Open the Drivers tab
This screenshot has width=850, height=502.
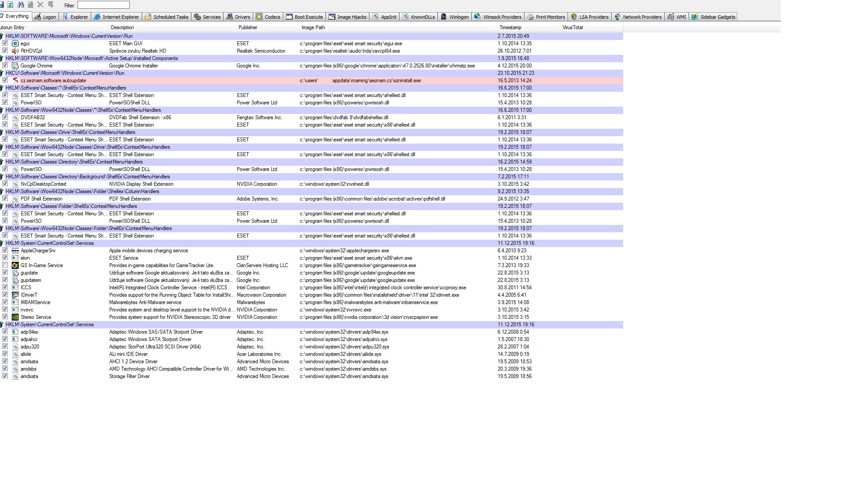click(x=238, y=17)
